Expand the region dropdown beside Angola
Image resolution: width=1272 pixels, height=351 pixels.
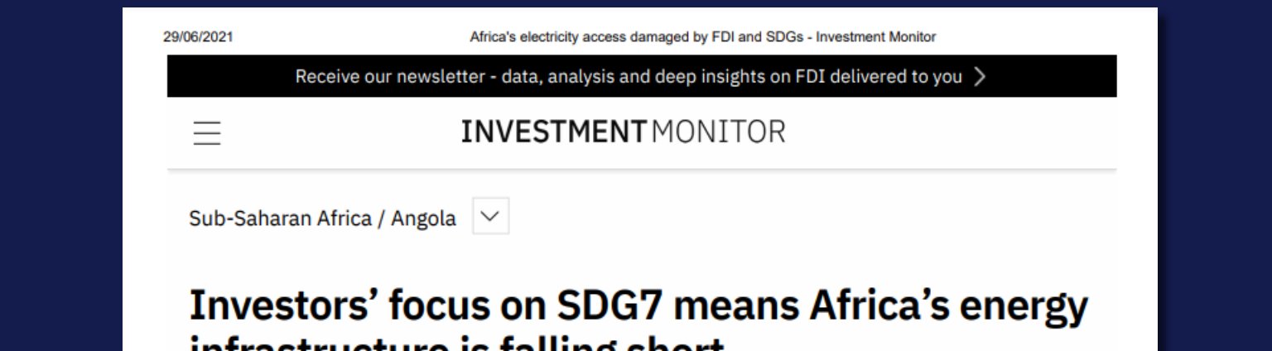[x=490, y=217]
